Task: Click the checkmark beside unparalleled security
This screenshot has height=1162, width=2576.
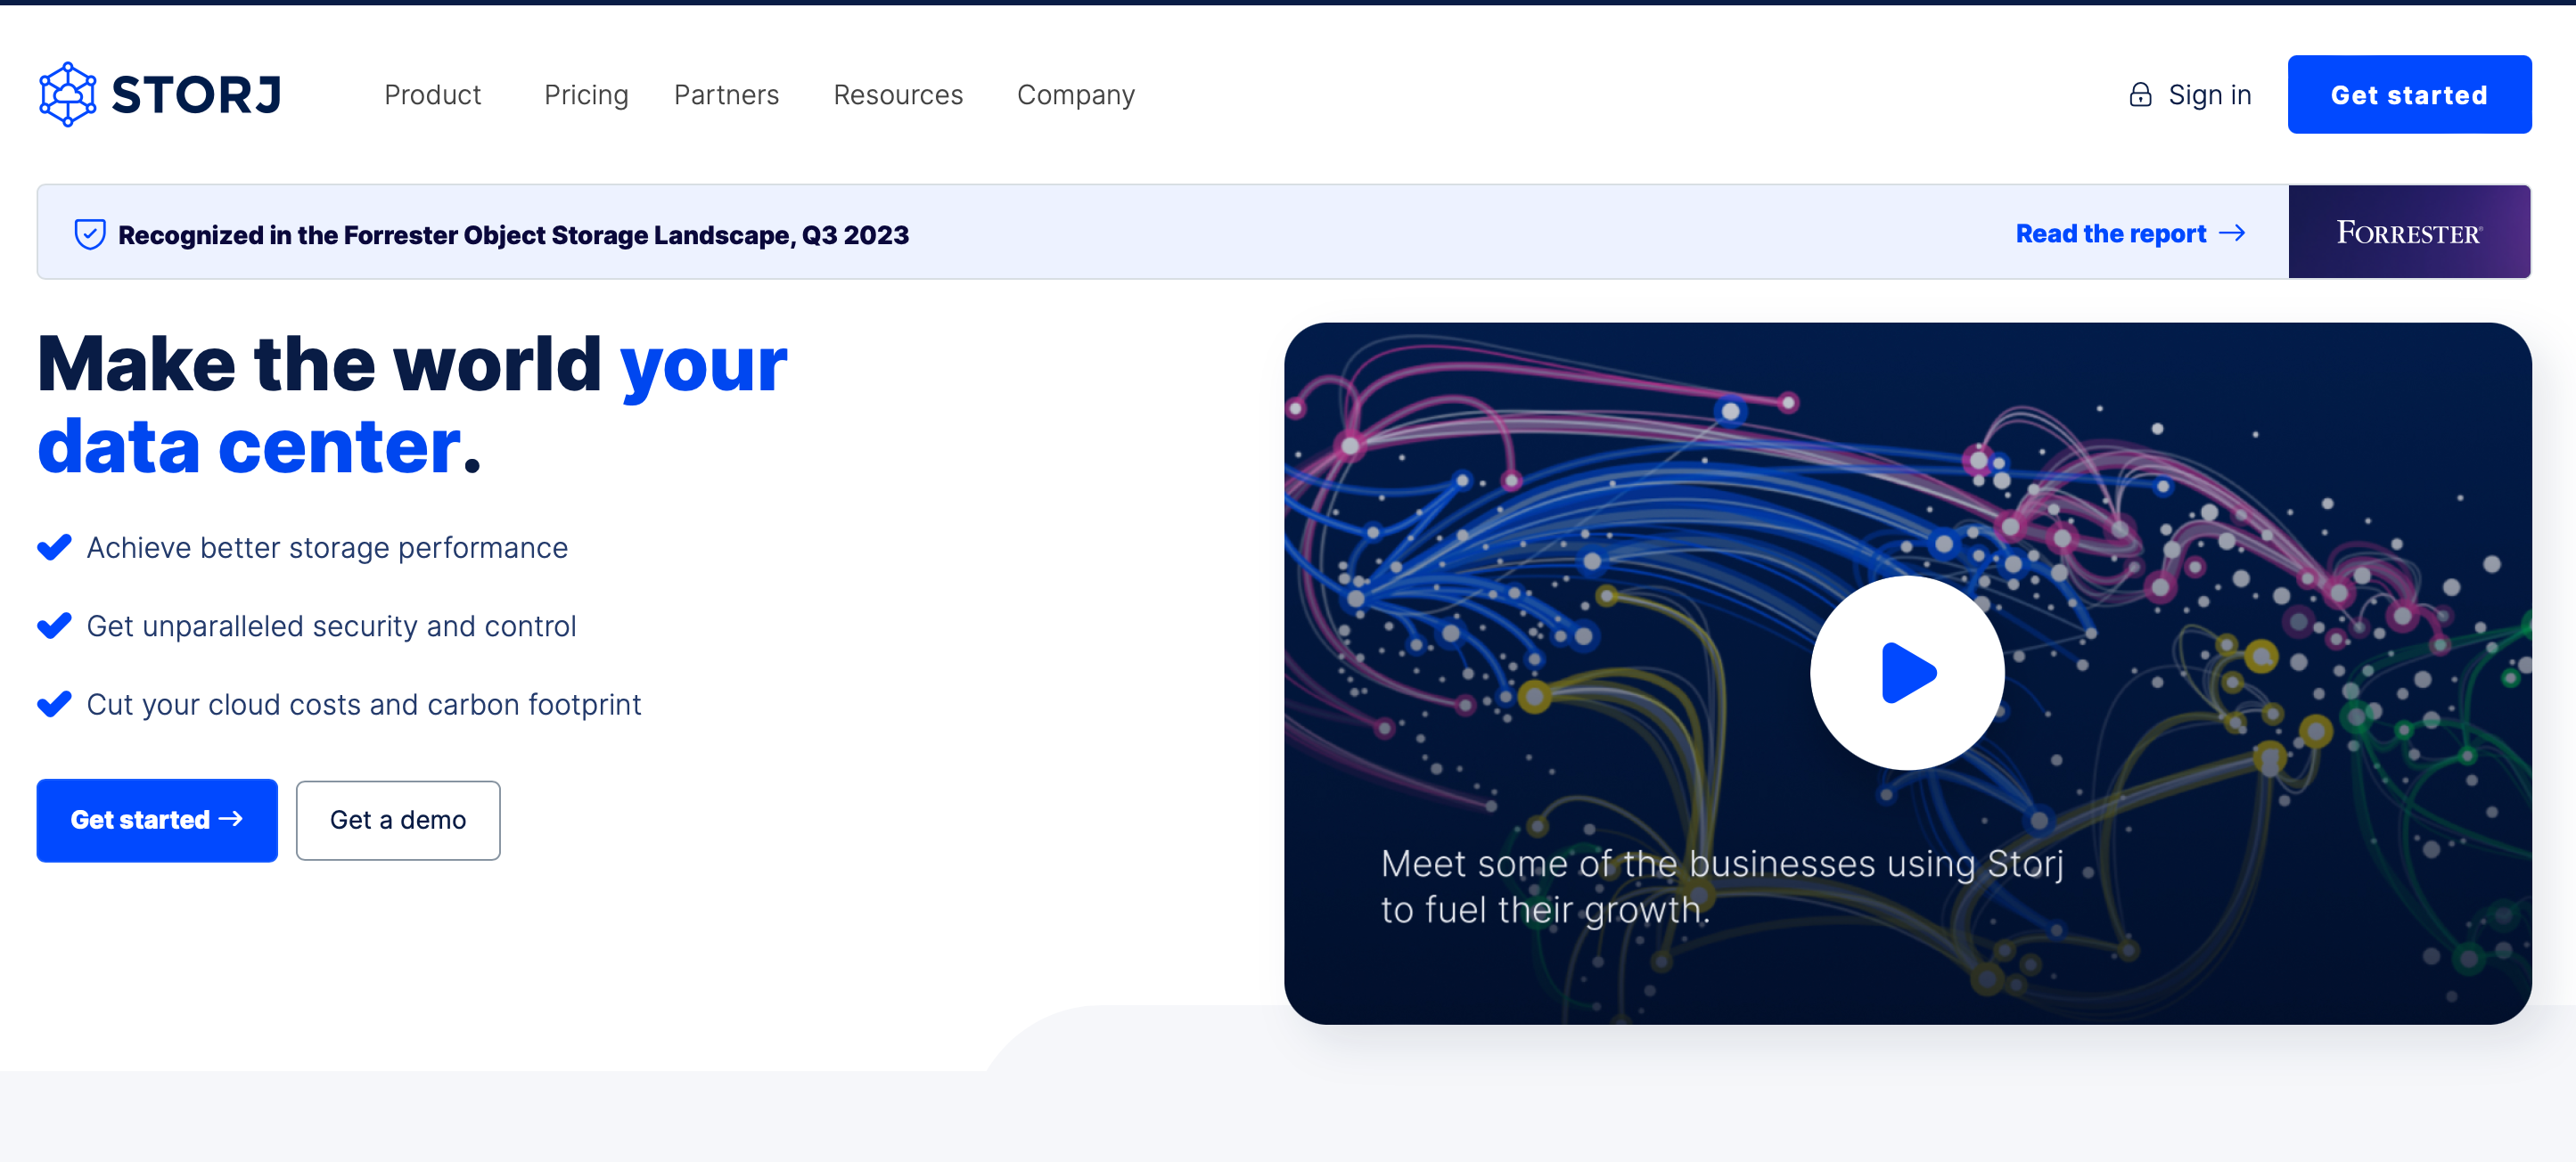Action: click(x=55, y=625)
